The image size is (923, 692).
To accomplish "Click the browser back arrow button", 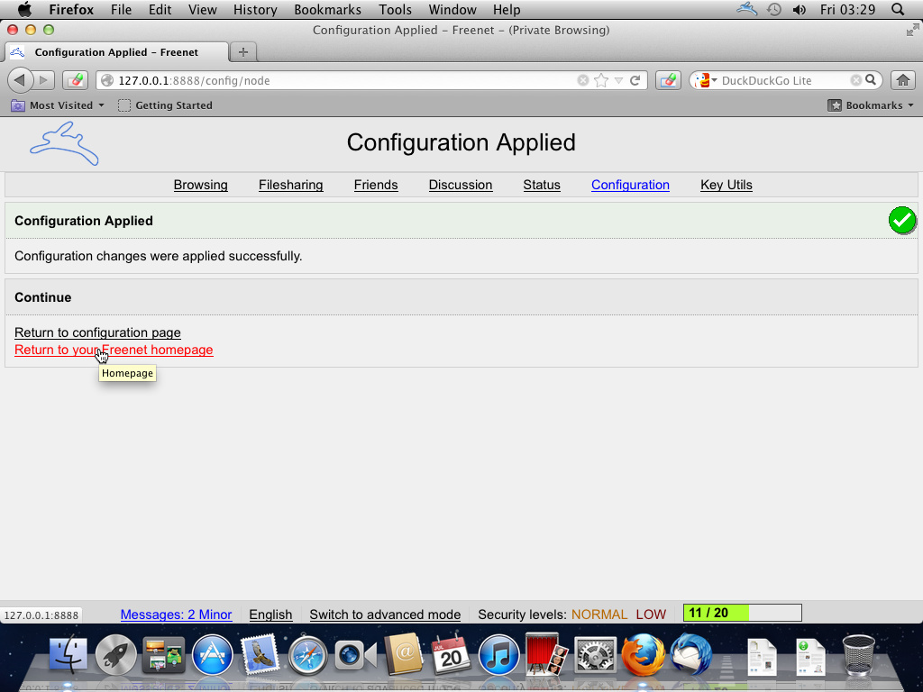I will (x=20, y=80).
